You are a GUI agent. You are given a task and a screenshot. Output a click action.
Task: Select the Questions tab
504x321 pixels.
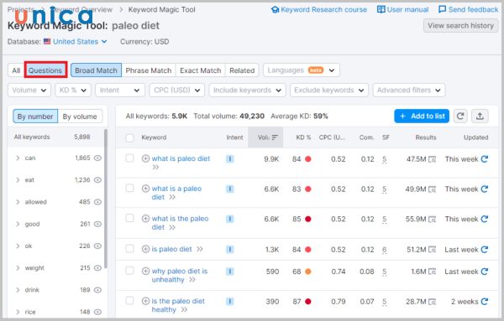(45, 70)
